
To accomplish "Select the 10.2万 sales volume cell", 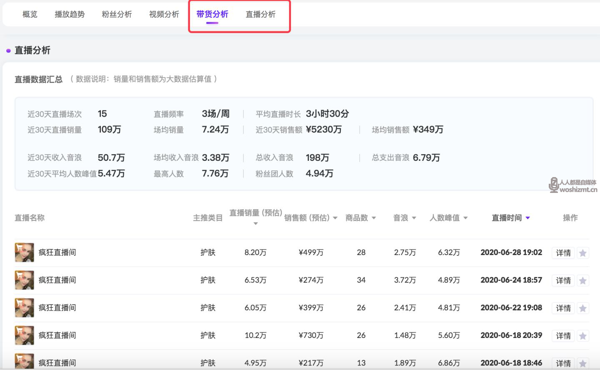I will 255,335.
